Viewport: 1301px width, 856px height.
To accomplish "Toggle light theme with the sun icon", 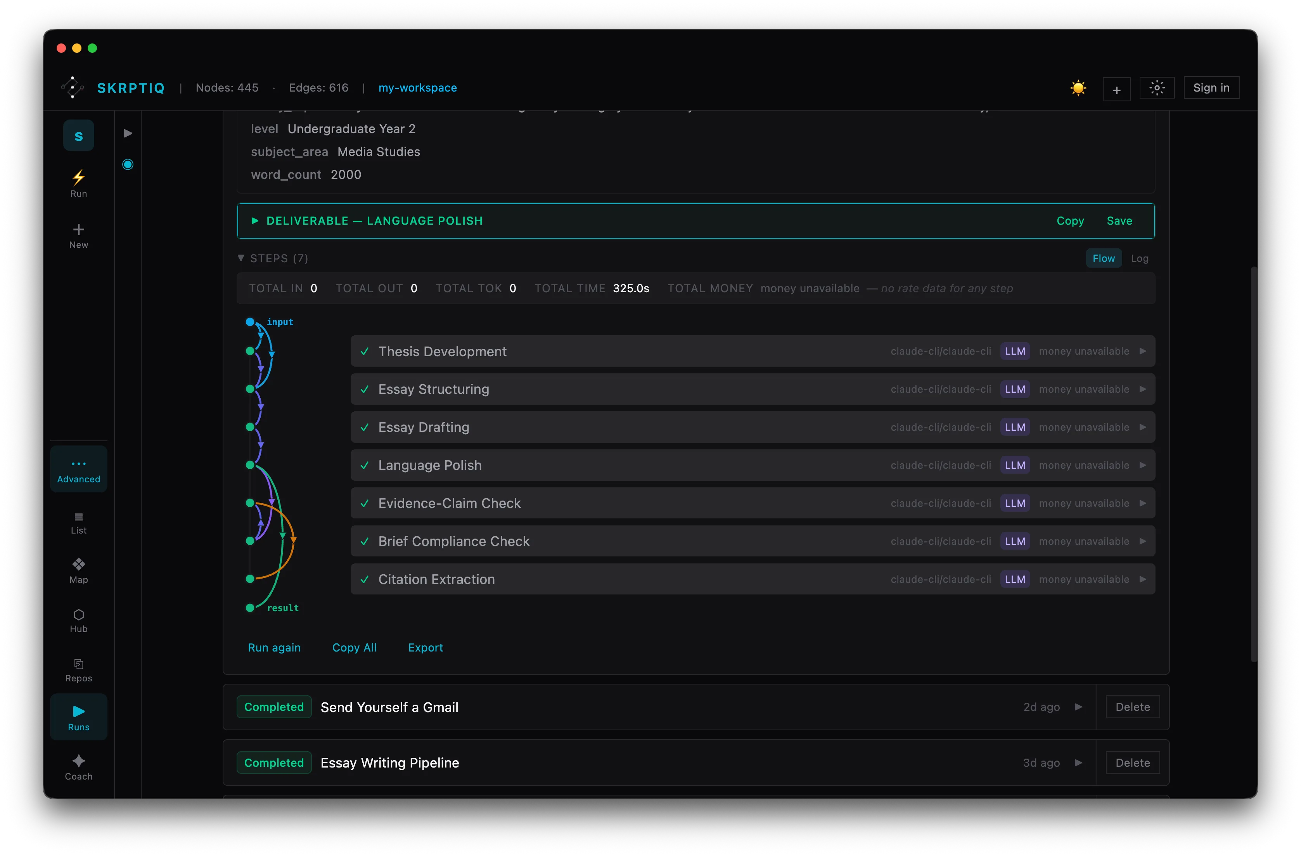I will pyautogui.click(x=1078, y=88).
